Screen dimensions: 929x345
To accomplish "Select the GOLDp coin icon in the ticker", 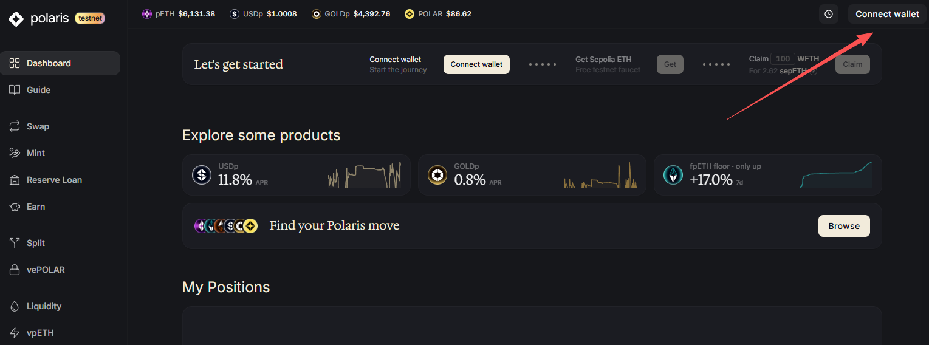I will tap(317, 14).
